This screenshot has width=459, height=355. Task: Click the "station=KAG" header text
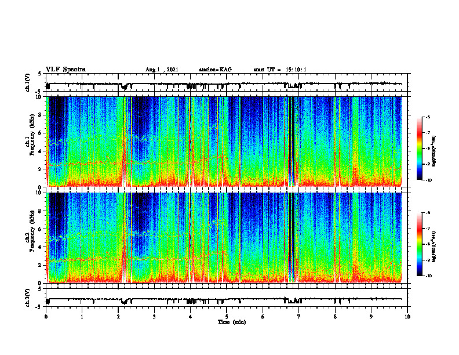215,70
